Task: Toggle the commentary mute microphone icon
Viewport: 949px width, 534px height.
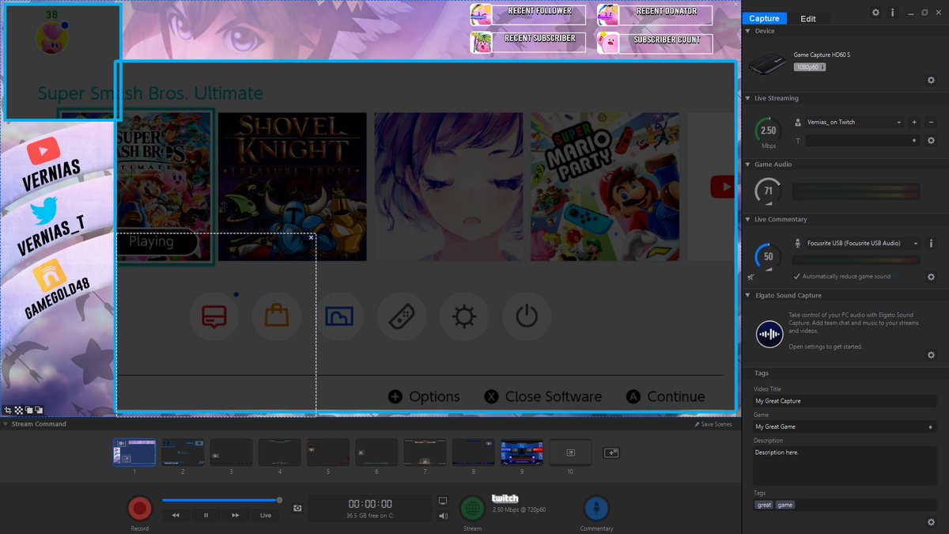Action: (x=751, y=277)
